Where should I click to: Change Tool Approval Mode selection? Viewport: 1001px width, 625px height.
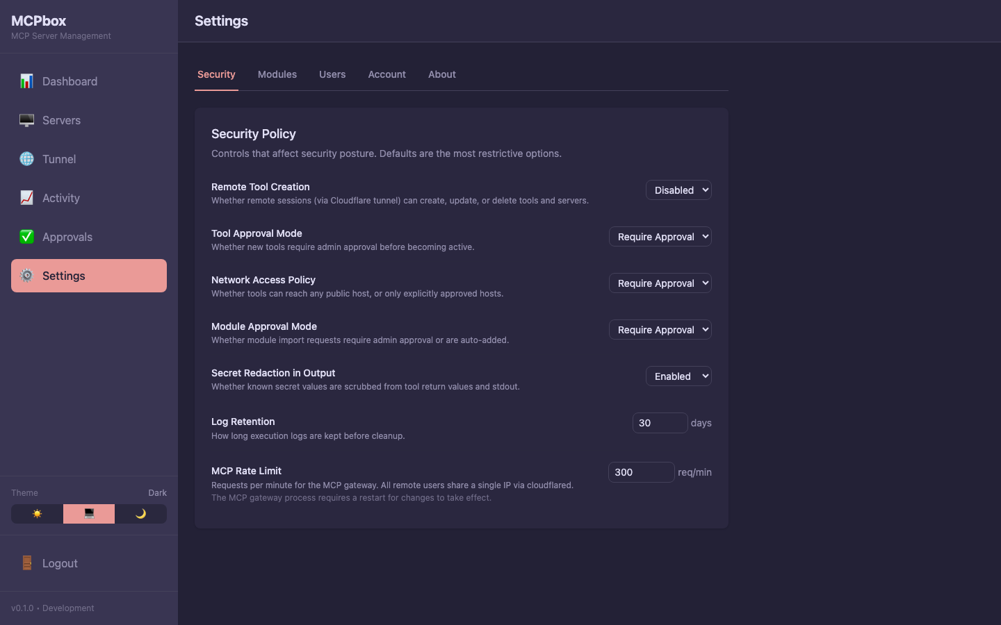(x=660, y=236)
